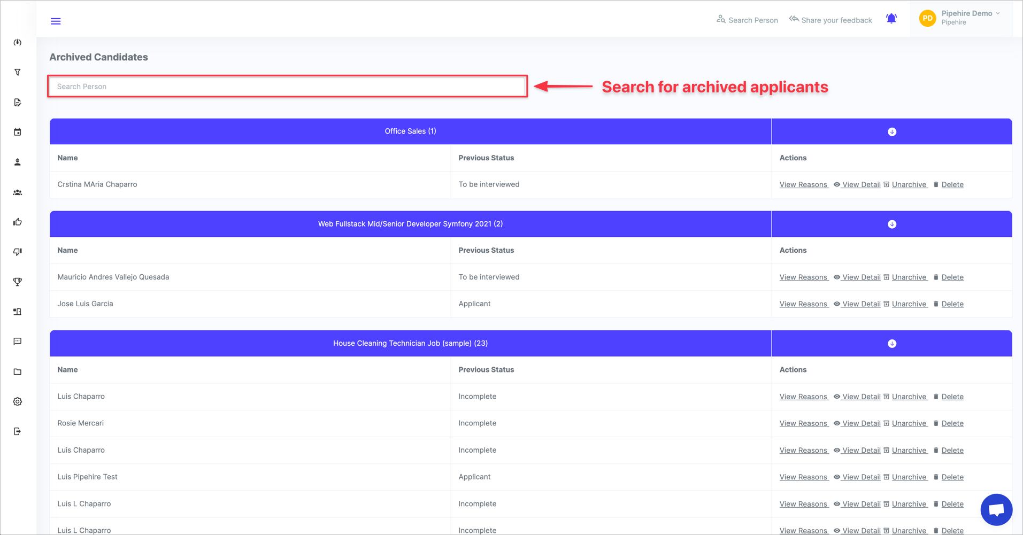Click the PD avatar circle
The width and height of the screenshot is (1023, 535).
pyautogui.click(x=927, y=18)
